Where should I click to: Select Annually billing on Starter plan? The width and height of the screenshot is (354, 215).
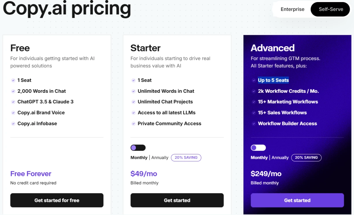tap(160, 157)
